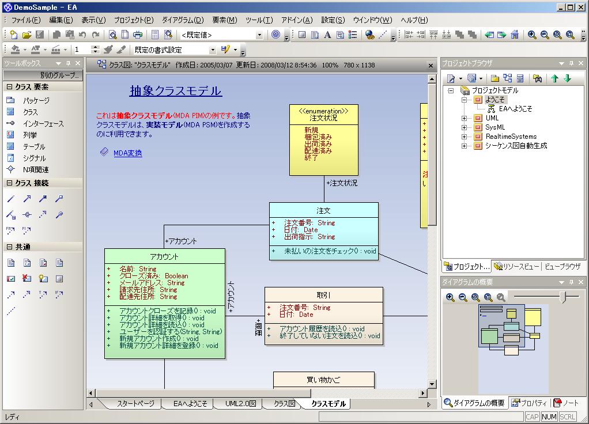
Task: Expand the RealtimeSystems tree node
Action: tap(465, 137)
